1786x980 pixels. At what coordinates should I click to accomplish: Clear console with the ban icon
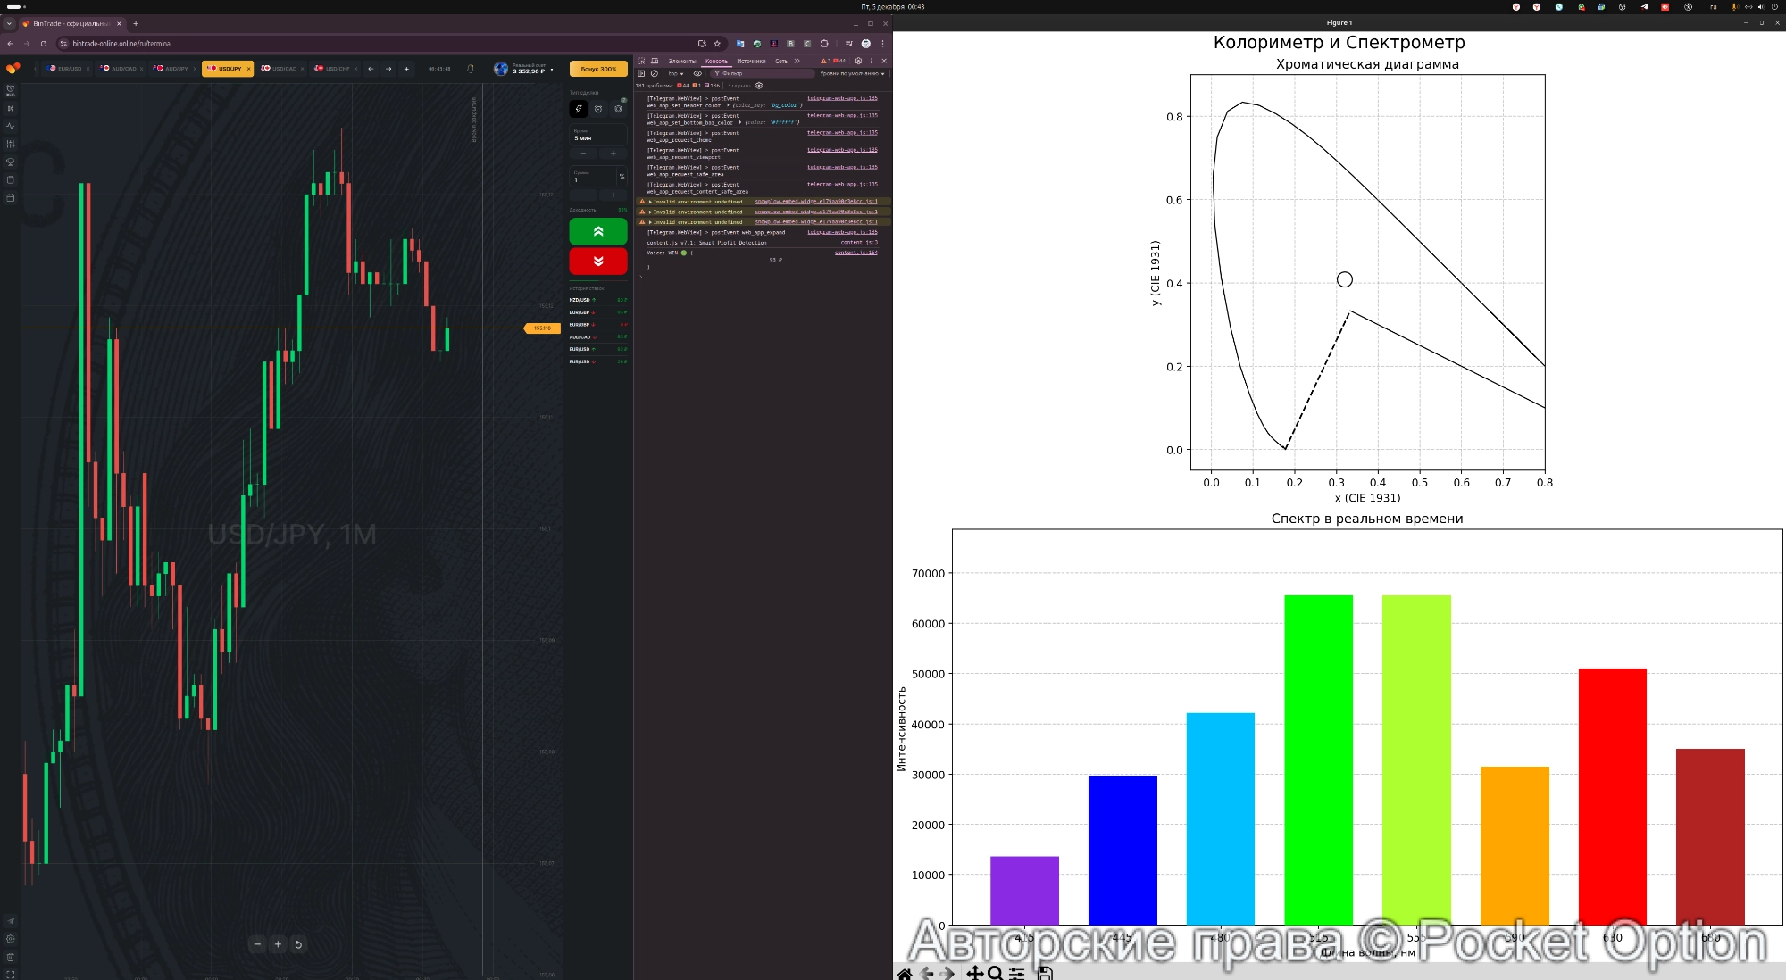tap(654, 73)
